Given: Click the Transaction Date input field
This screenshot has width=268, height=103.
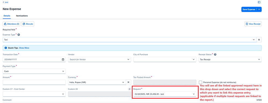Looking at the screenshot, I should tap(34, 59).
